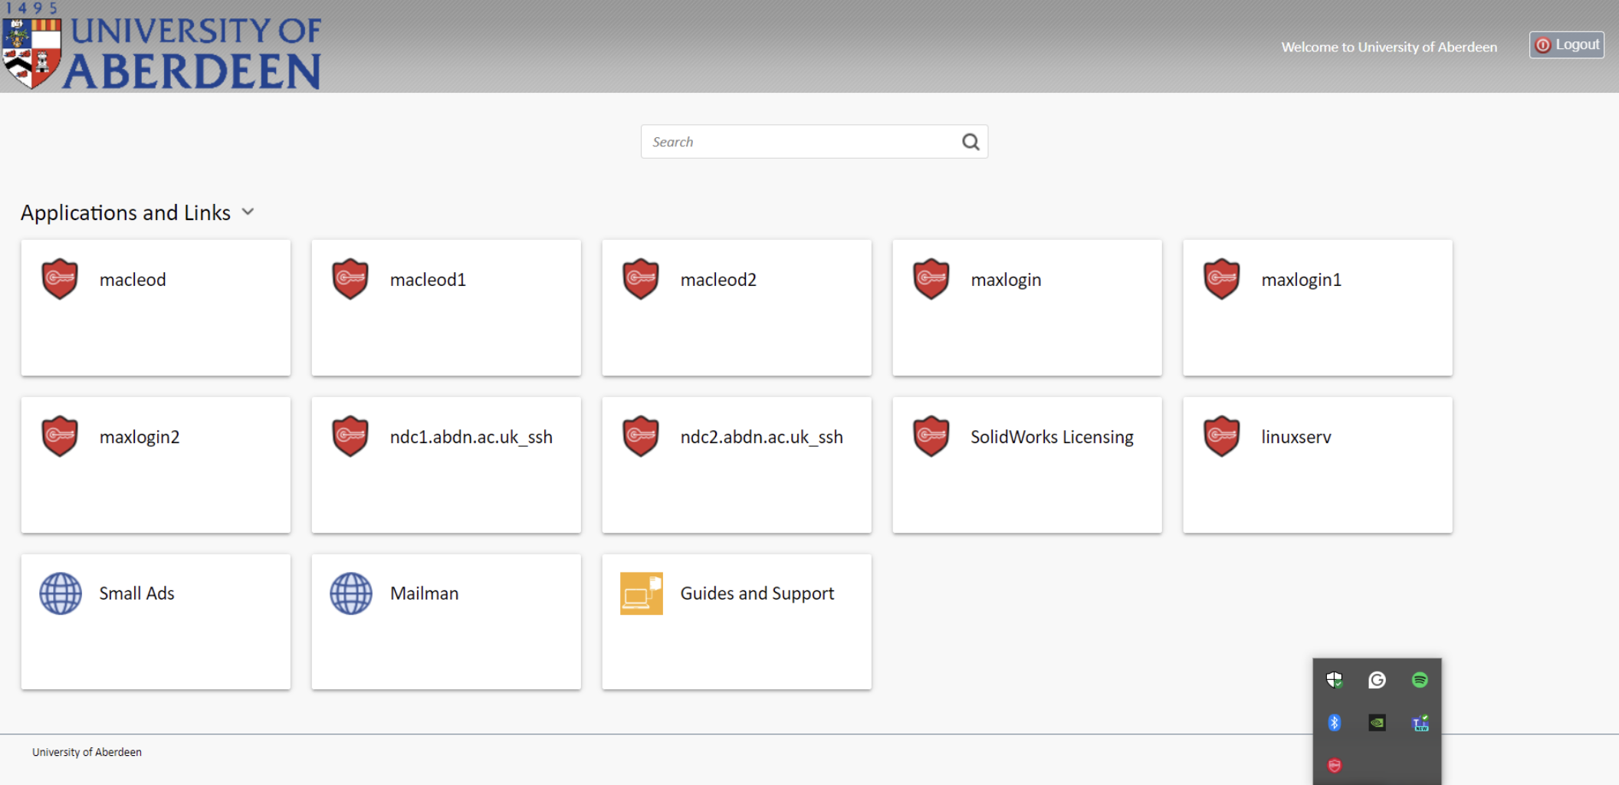The image size is (1619, 785).
Task: Click the ndc2.abdn.ac.uk_ssh shield icon
Action: coord(641,436)
